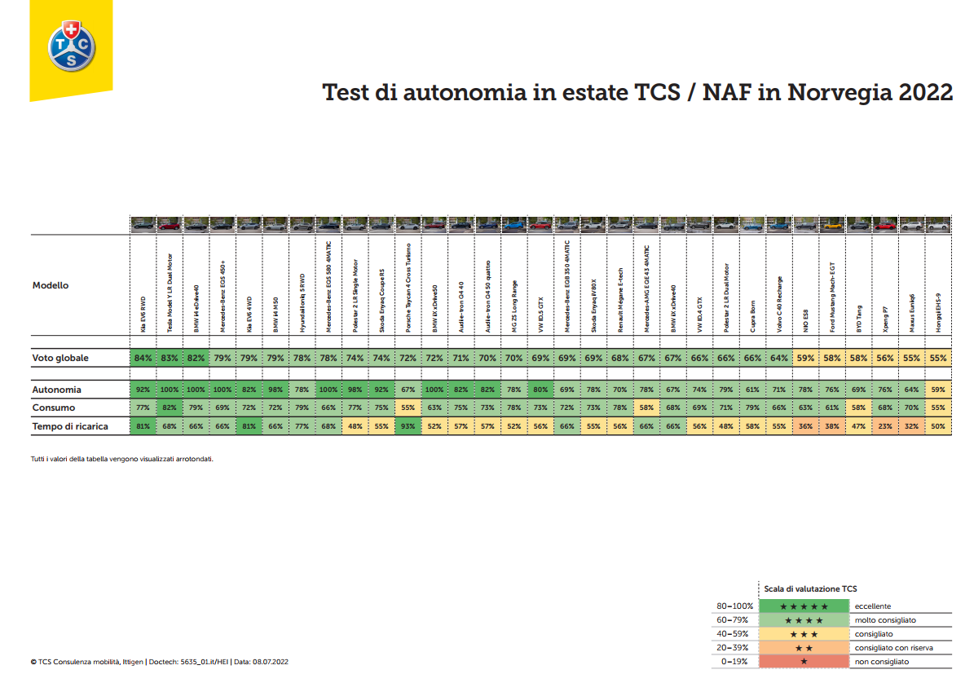Select the 56% Voto globale cell for Xpeng P7
The height and width of the screenshot is (683, 974).
[x=885, y=358]
